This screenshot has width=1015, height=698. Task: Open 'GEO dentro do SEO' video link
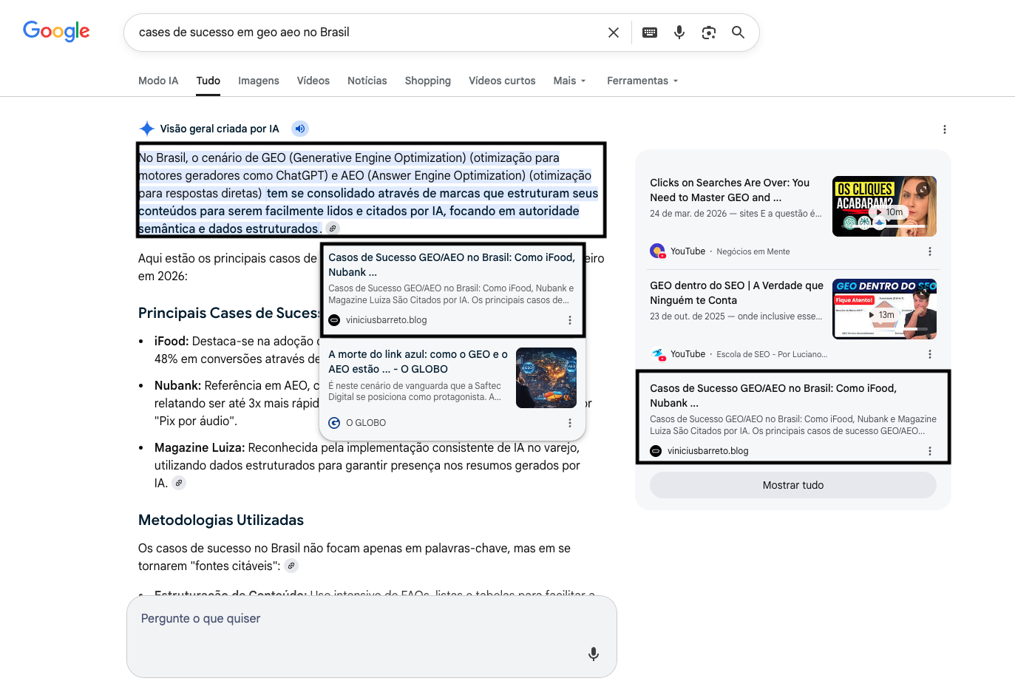736,293
